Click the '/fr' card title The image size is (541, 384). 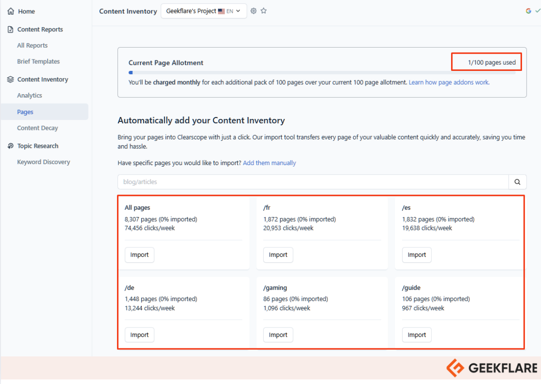point(267,207)
